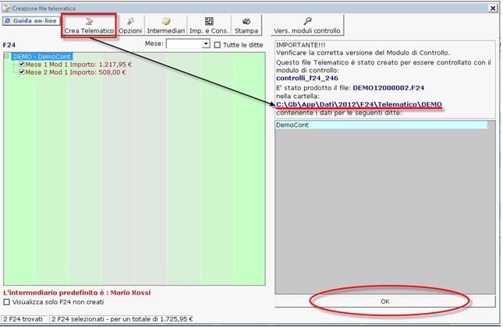The height and width of the screenshot is (327, 503).
Task: Click file name DEMO12000002.F24
Action: coord(388,88)
